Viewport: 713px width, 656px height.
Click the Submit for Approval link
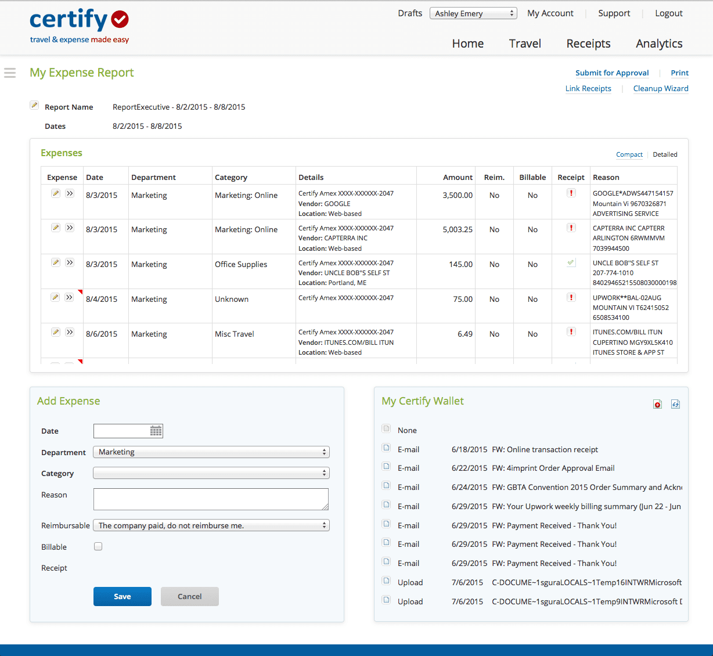[612, 73]
